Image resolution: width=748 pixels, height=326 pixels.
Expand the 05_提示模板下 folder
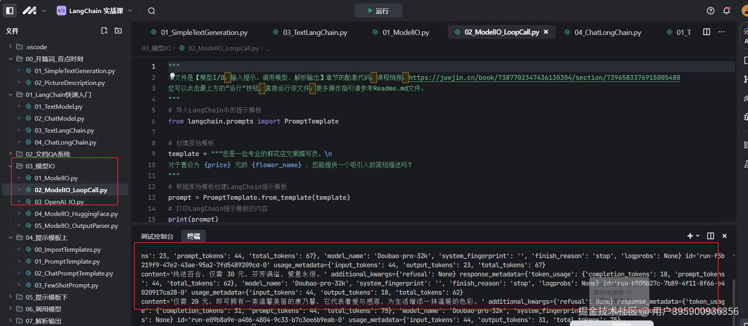click(x=10, y=297)
